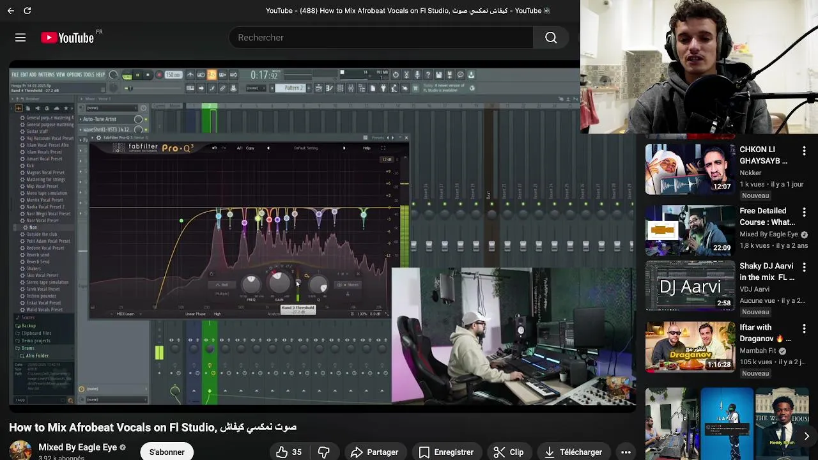Toggle FL Studio metronome icon
Image resolution: width=818 pixels, height=460 pixels.
click(x=190, y=75)
